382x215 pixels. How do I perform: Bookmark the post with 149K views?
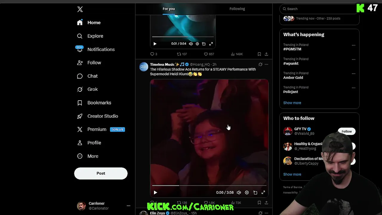click(x=259, y=54)
